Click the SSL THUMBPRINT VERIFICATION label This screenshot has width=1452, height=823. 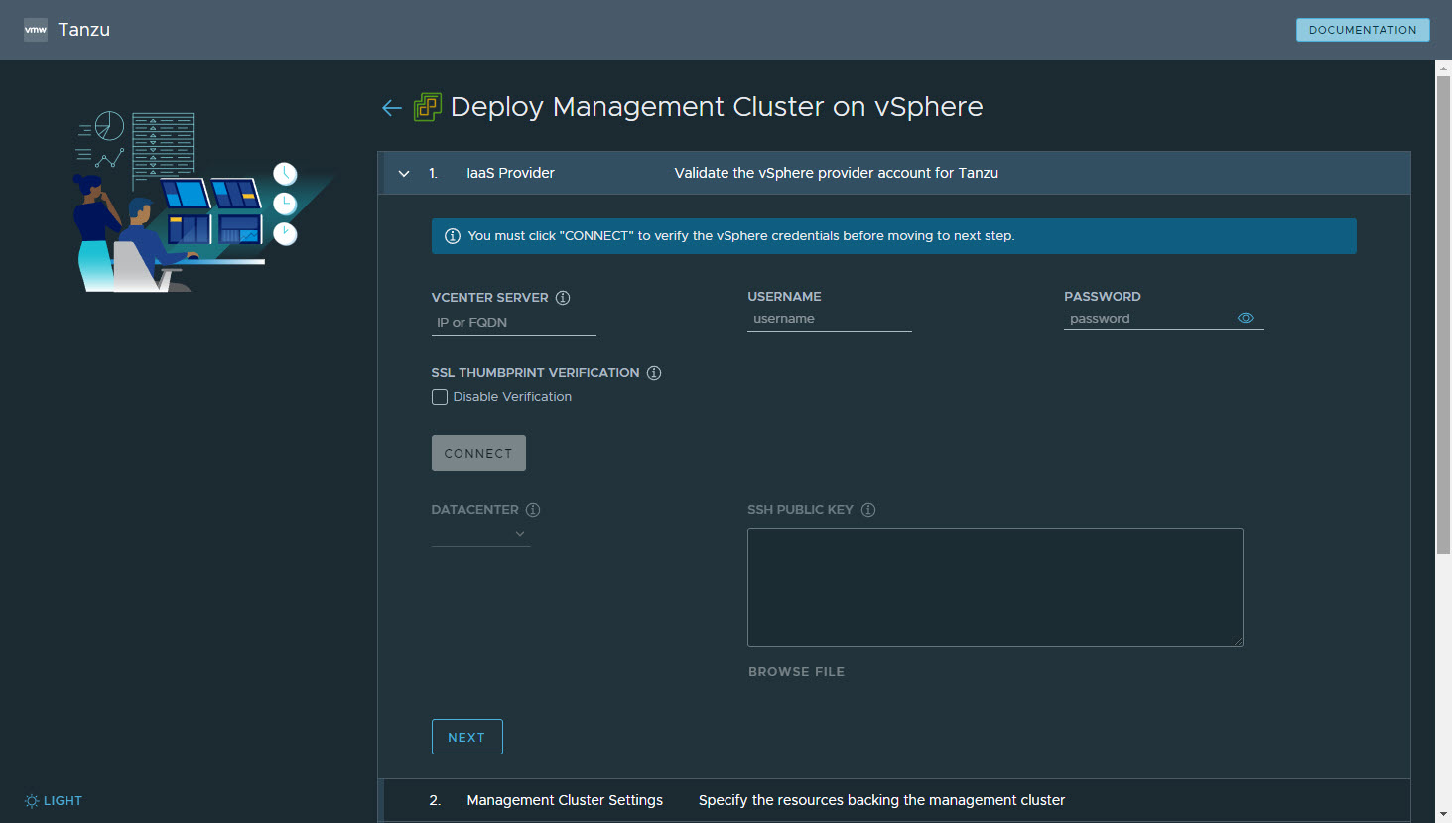[535, 373]
